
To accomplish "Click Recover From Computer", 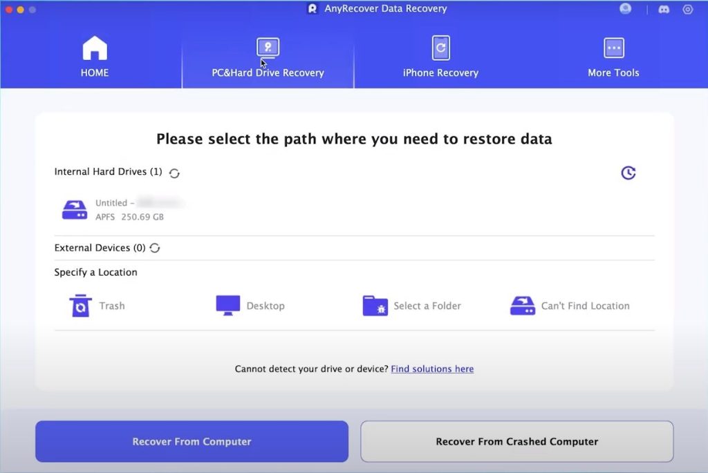I will click(192, 441).
